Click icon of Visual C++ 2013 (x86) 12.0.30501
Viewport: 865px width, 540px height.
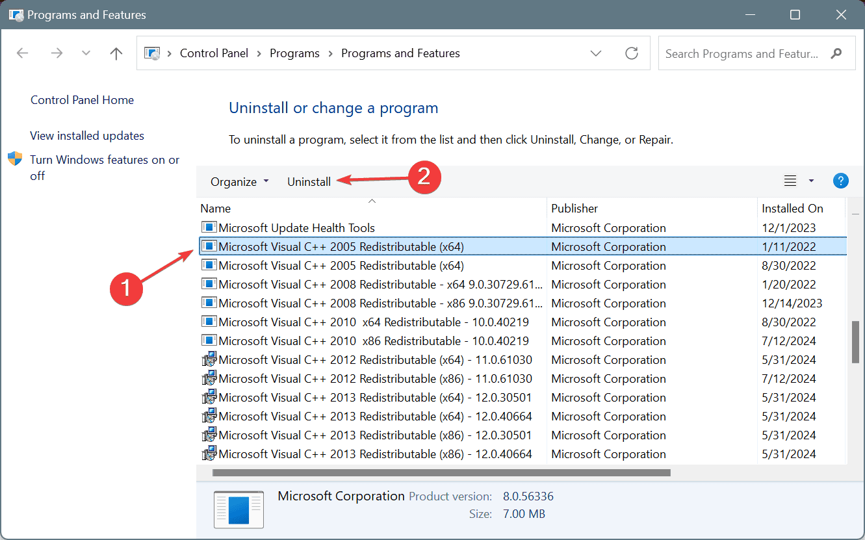point(209,435)
